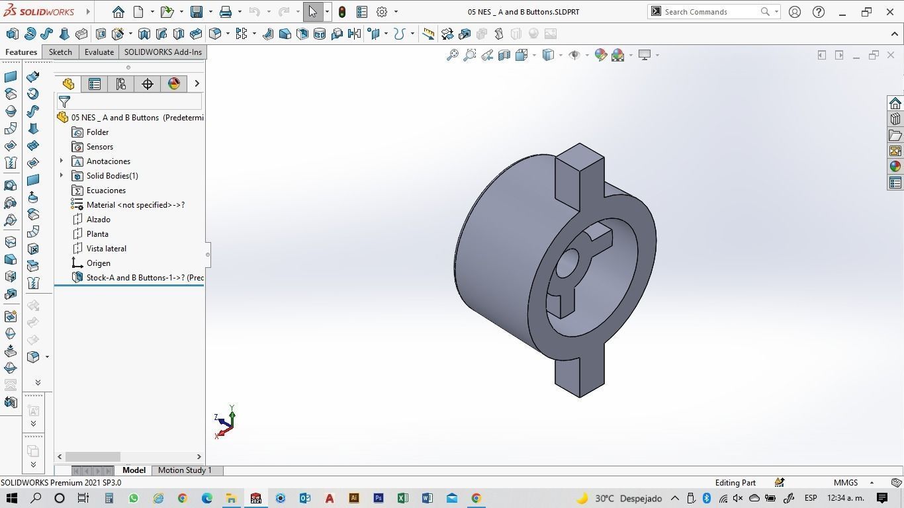The image size is (904, 508).
Task: Open the Measure tool
Action: point(429,34)
